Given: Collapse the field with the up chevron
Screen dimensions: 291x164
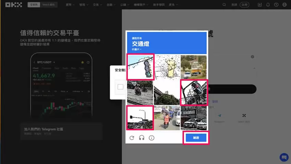Looking at the screenshot, I should 254,68.
